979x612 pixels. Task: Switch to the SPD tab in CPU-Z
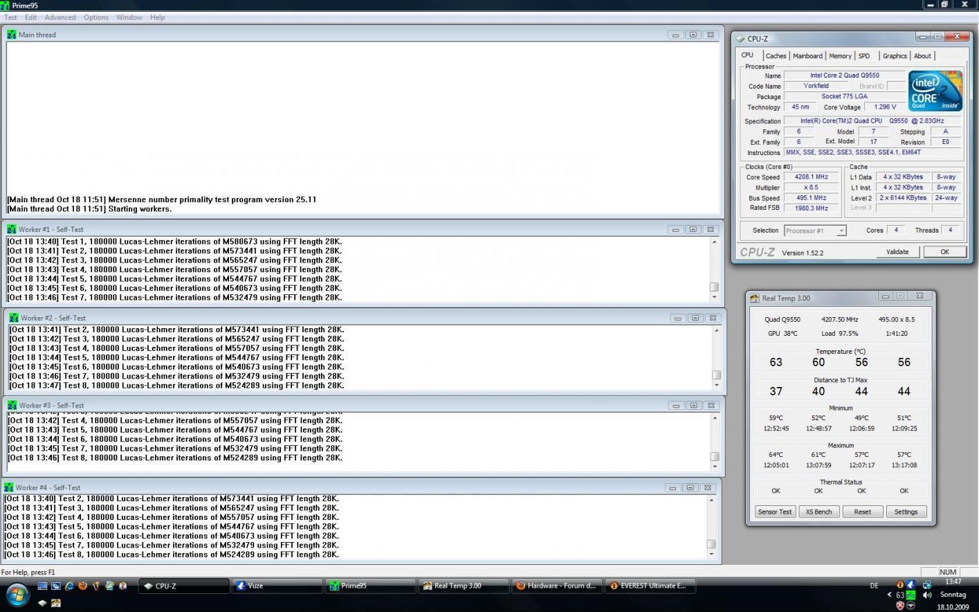(x=864, y=56)
